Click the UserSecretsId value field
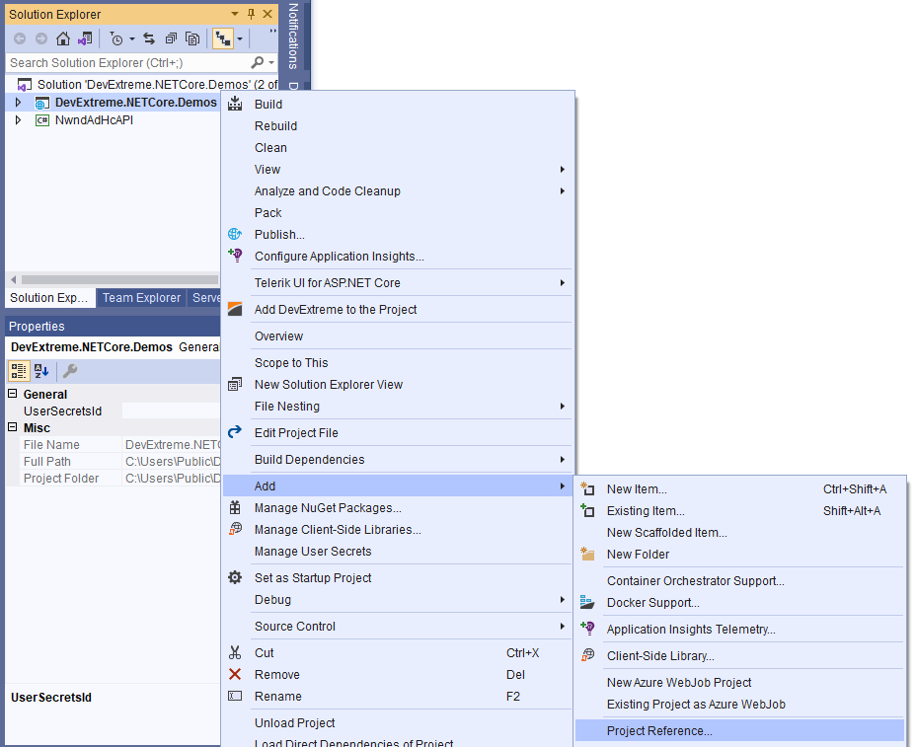This screenshot has width=916, height=747. (171, 411)
